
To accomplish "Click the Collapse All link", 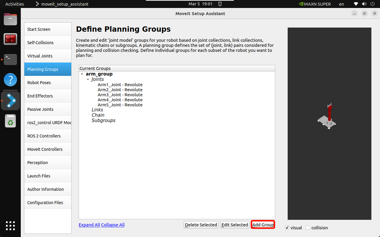I will 113,225.
